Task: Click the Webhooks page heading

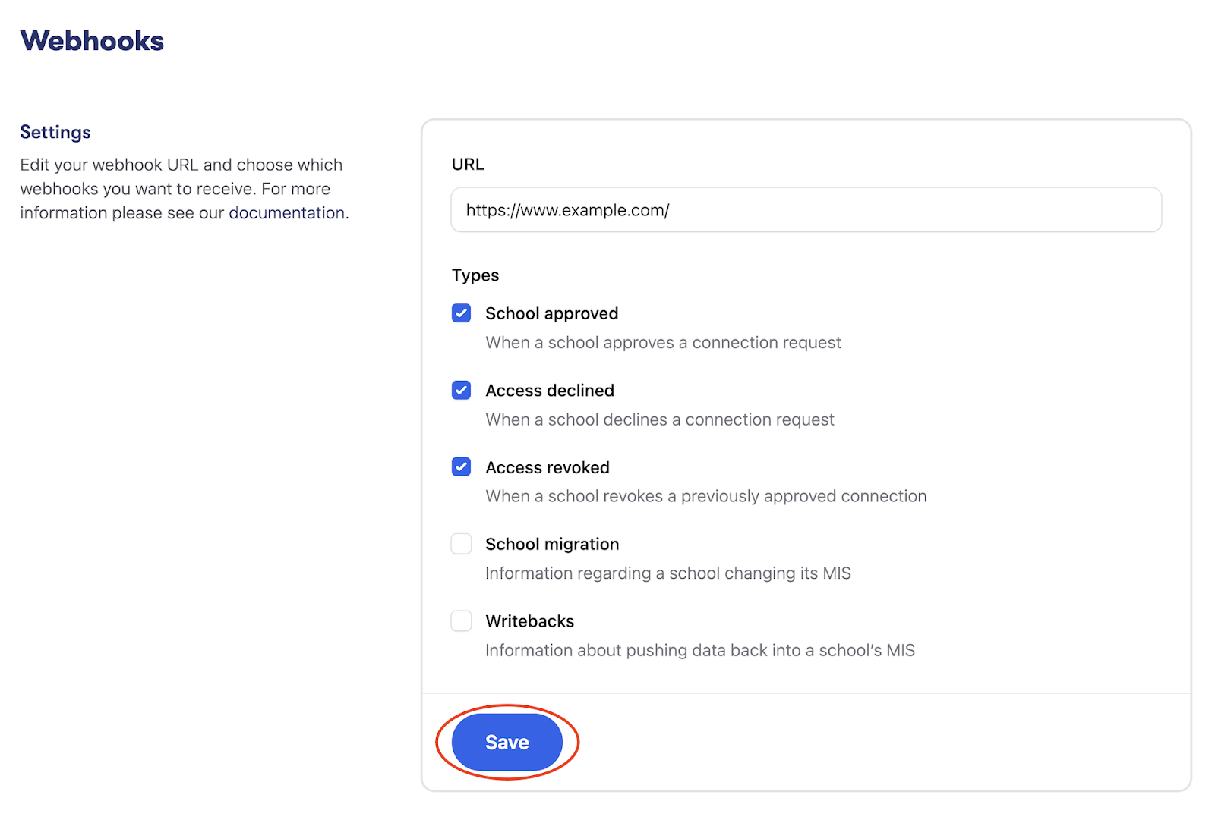Action: pyautogui.click(x=92, y=41)
